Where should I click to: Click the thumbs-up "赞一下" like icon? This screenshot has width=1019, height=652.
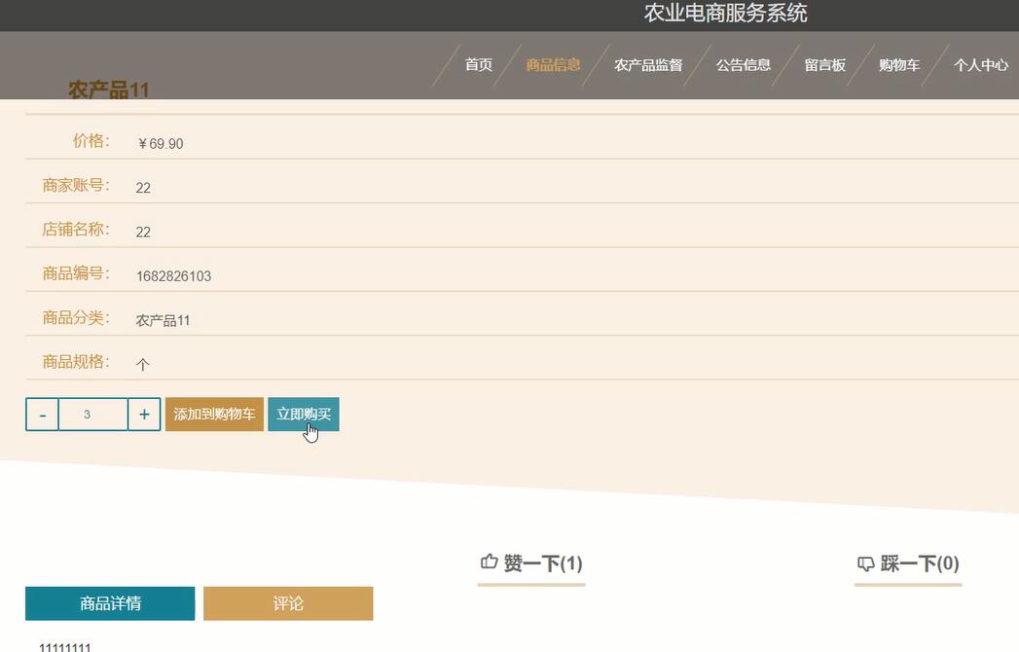tap(489, 561)
